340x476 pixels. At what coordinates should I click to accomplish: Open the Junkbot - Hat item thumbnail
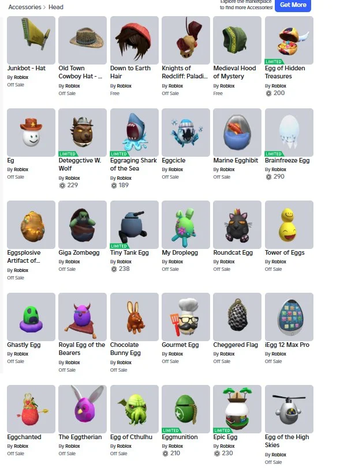point(31,40)
